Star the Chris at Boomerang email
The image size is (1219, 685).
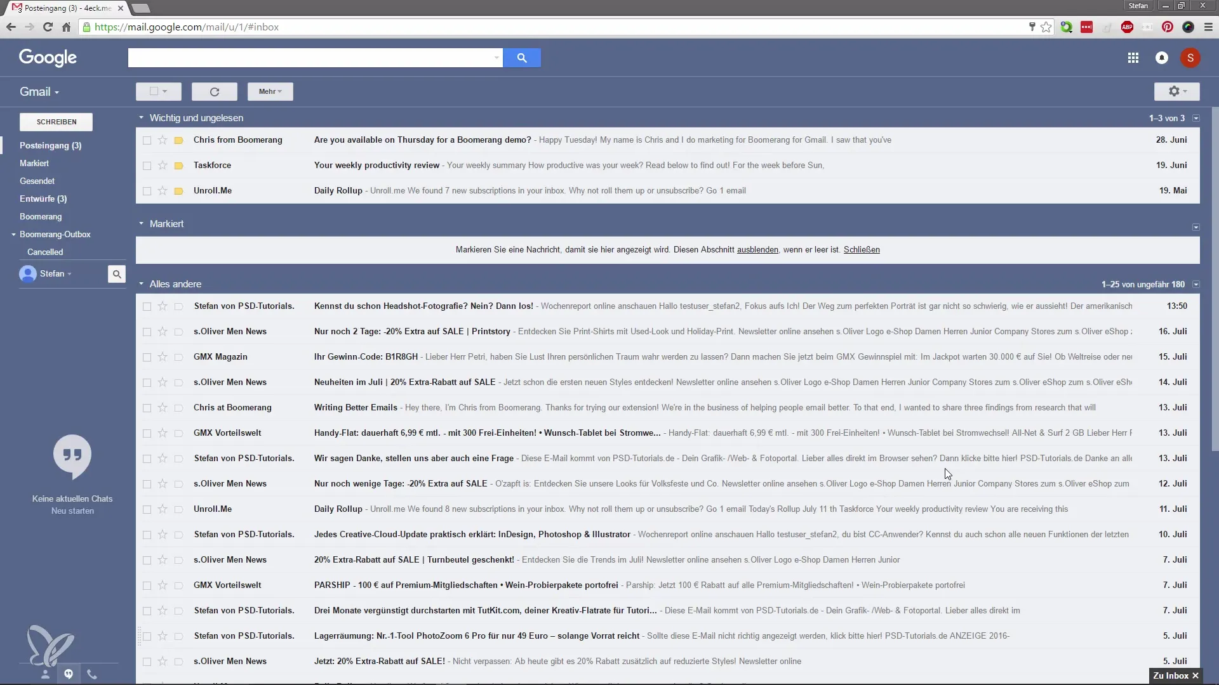(x=163, y=408)
